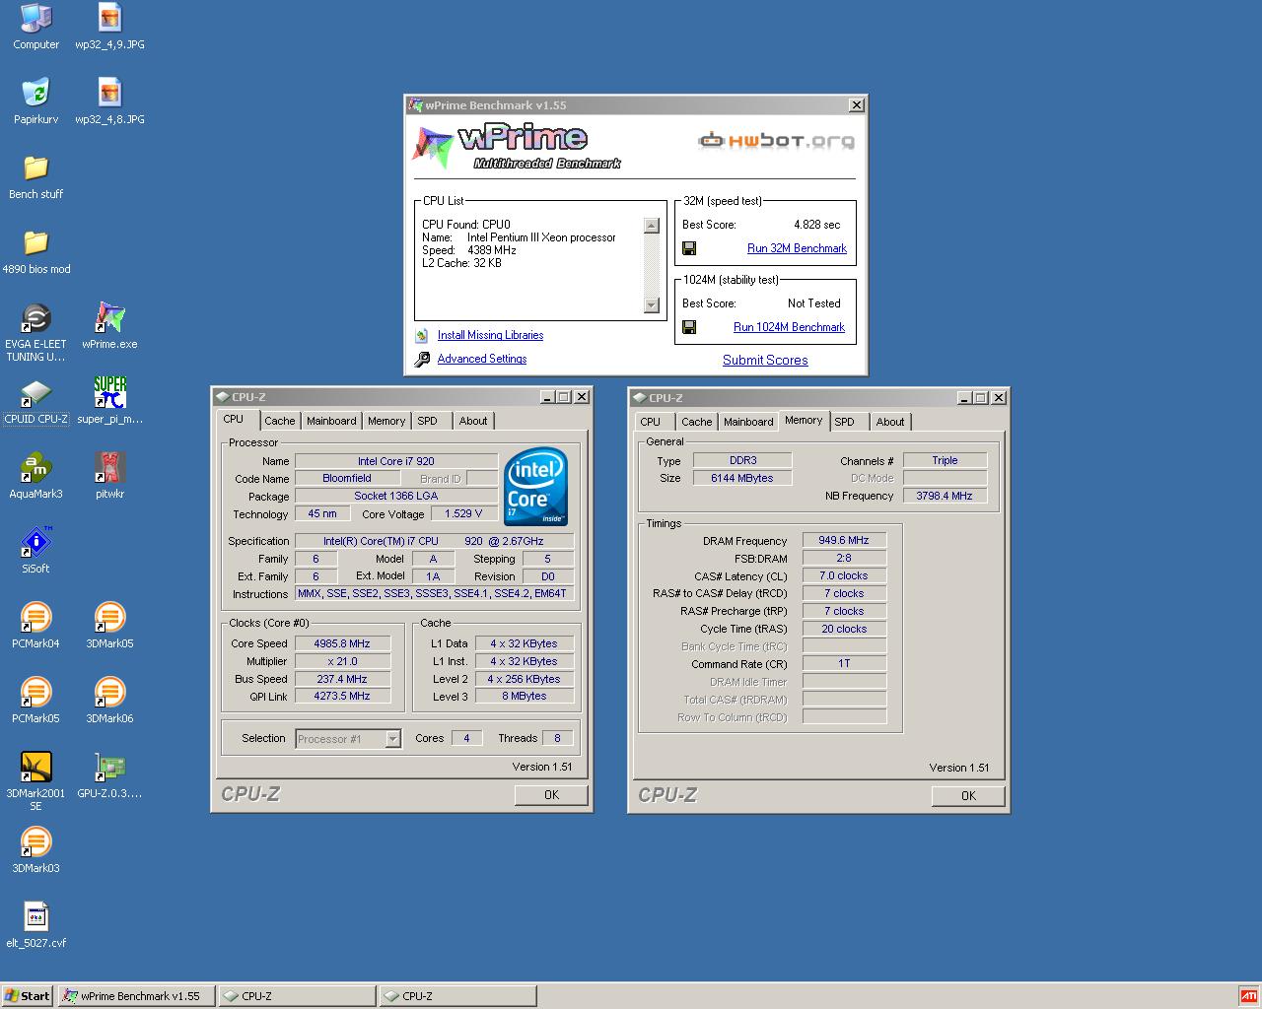Click the Bus Speed 237.4 MHz value
This screenshot has height=1009, width=1262.
point(342,679)
